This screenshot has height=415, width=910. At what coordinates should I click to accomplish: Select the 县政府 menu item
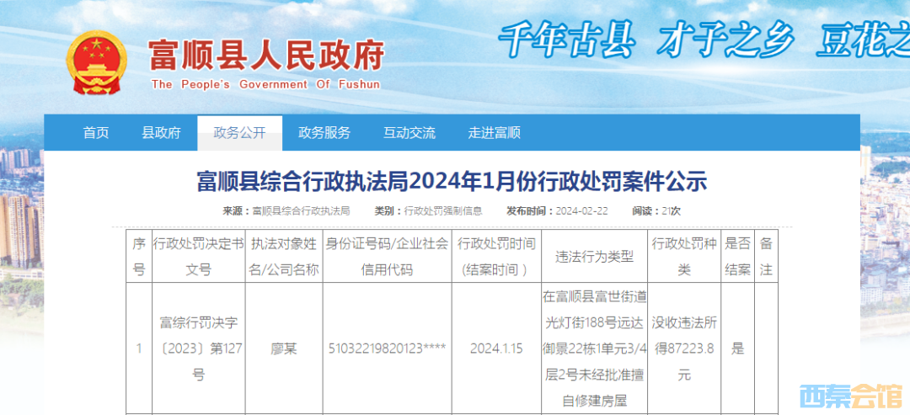point(161,132)
